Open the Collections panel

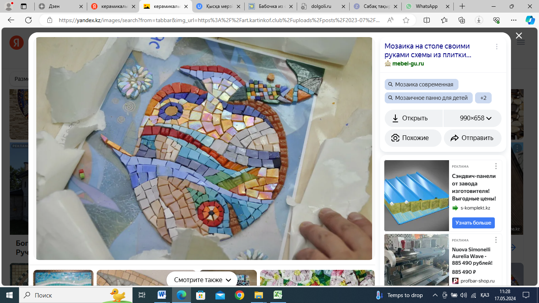point(462,20)
